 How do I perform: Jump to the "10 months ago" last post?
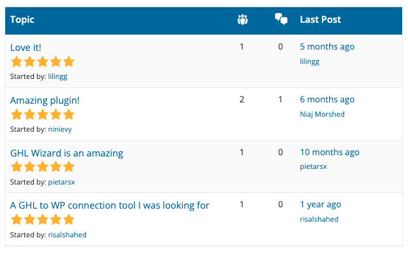[330, 153]
